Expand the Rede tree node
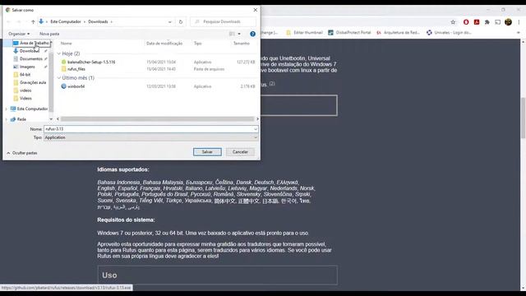This screenshot has height=296, width=526. (x=7, y=119)
